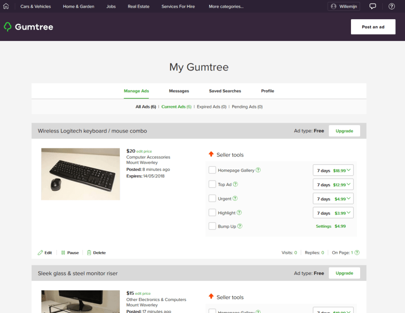Open the Saved Searches tab
Image resolution: width=405 pixels, height=313 pixels.
(x=225, y=91)
